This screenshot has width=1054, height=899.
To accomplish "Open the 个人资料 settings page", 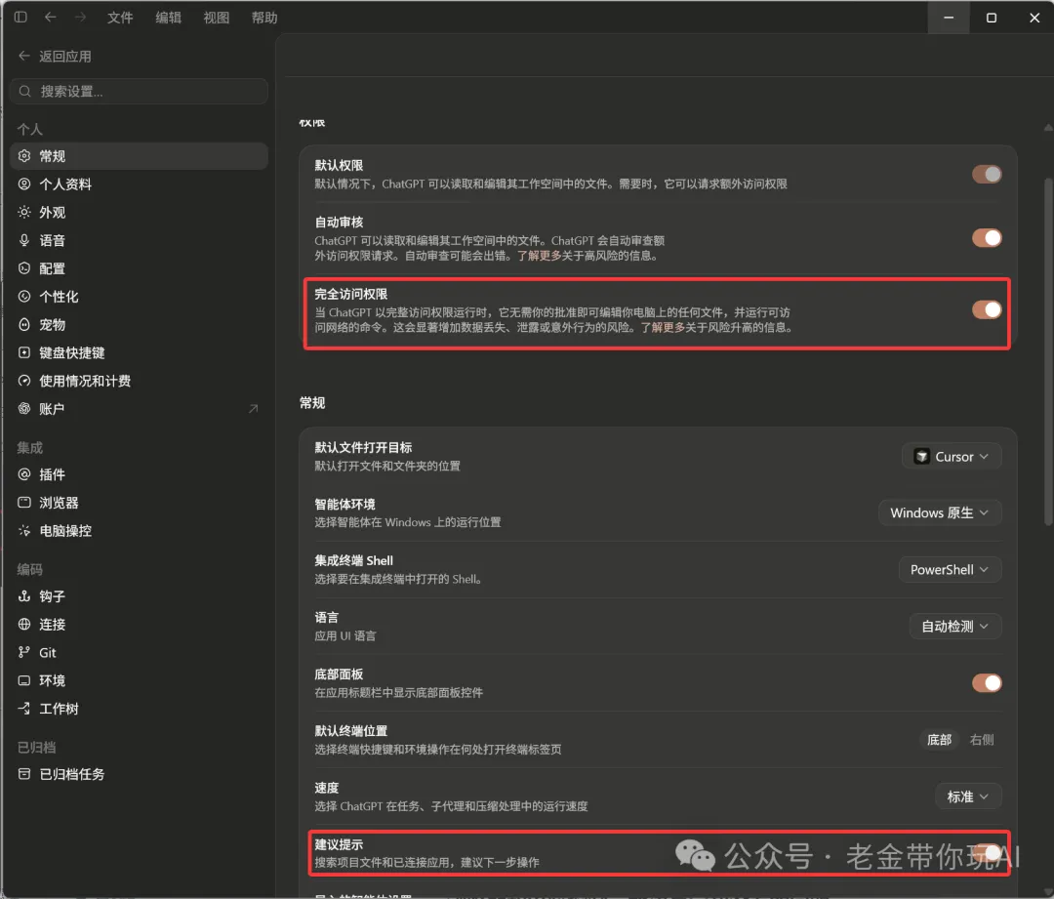I will (140, 184).
